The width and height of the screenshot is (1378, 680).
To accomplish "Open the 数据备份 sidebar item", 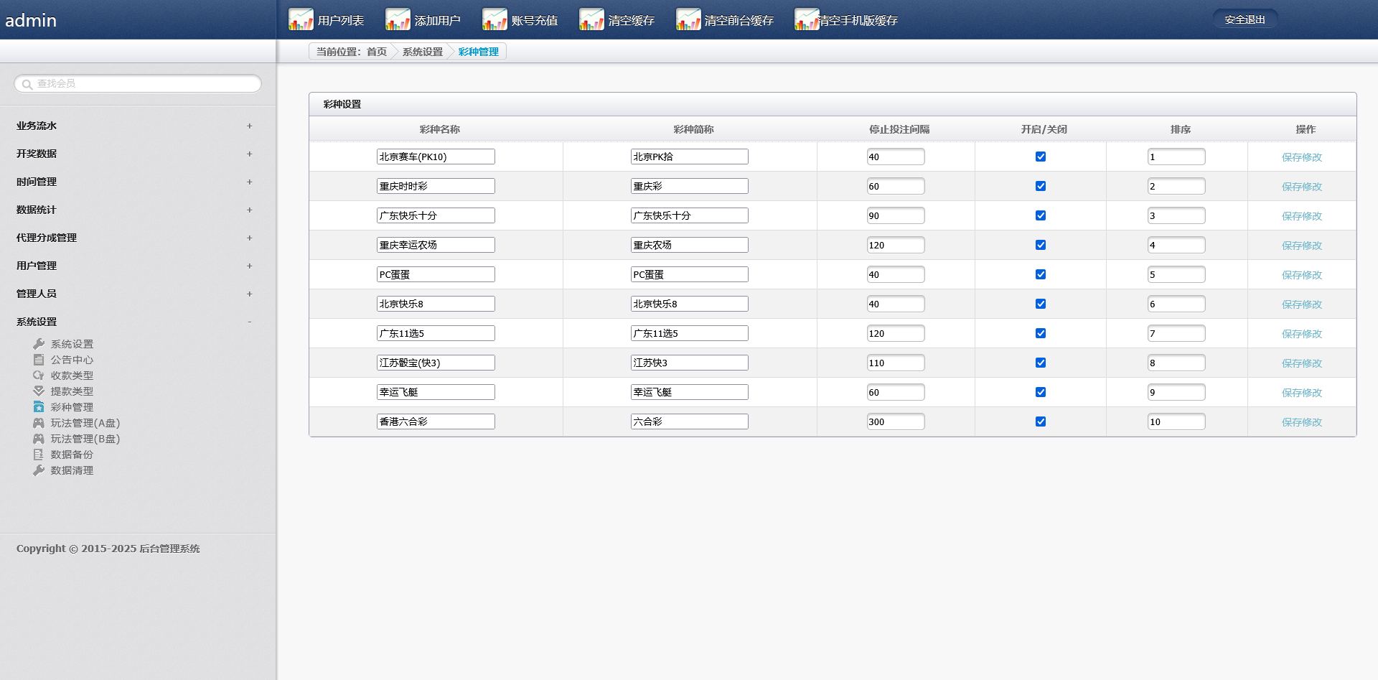I will pyautogui.click(x=72, y=455).
